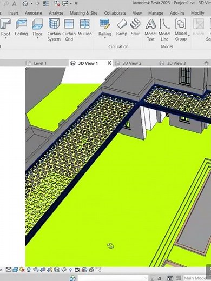This screenshot has height=281, width=211.
Task: Open the Annotate ribbon tab
Action: [x=34, y=13]
